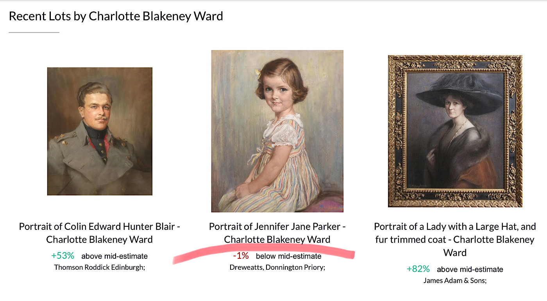The image size is (547, 301).
Task: Click the +82% estimate figure
Action: click(x=418, y=269)
